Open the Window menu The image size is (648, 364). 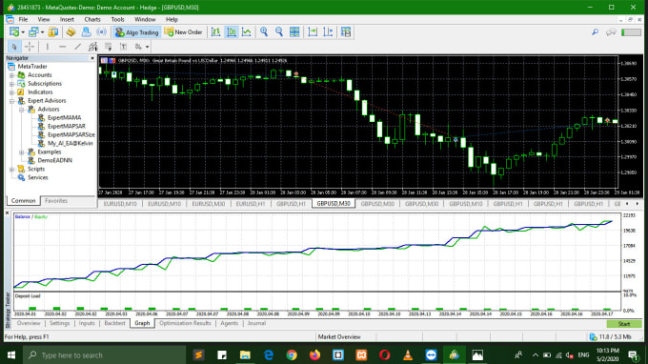(145, 19)
